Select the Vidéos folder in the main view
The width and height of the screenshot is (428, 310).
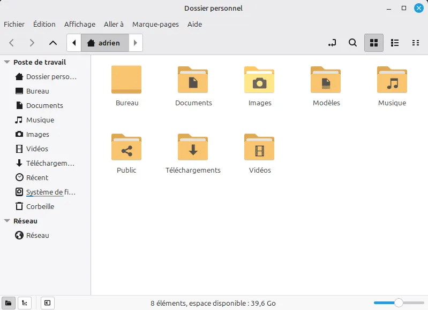pos(259,148)
